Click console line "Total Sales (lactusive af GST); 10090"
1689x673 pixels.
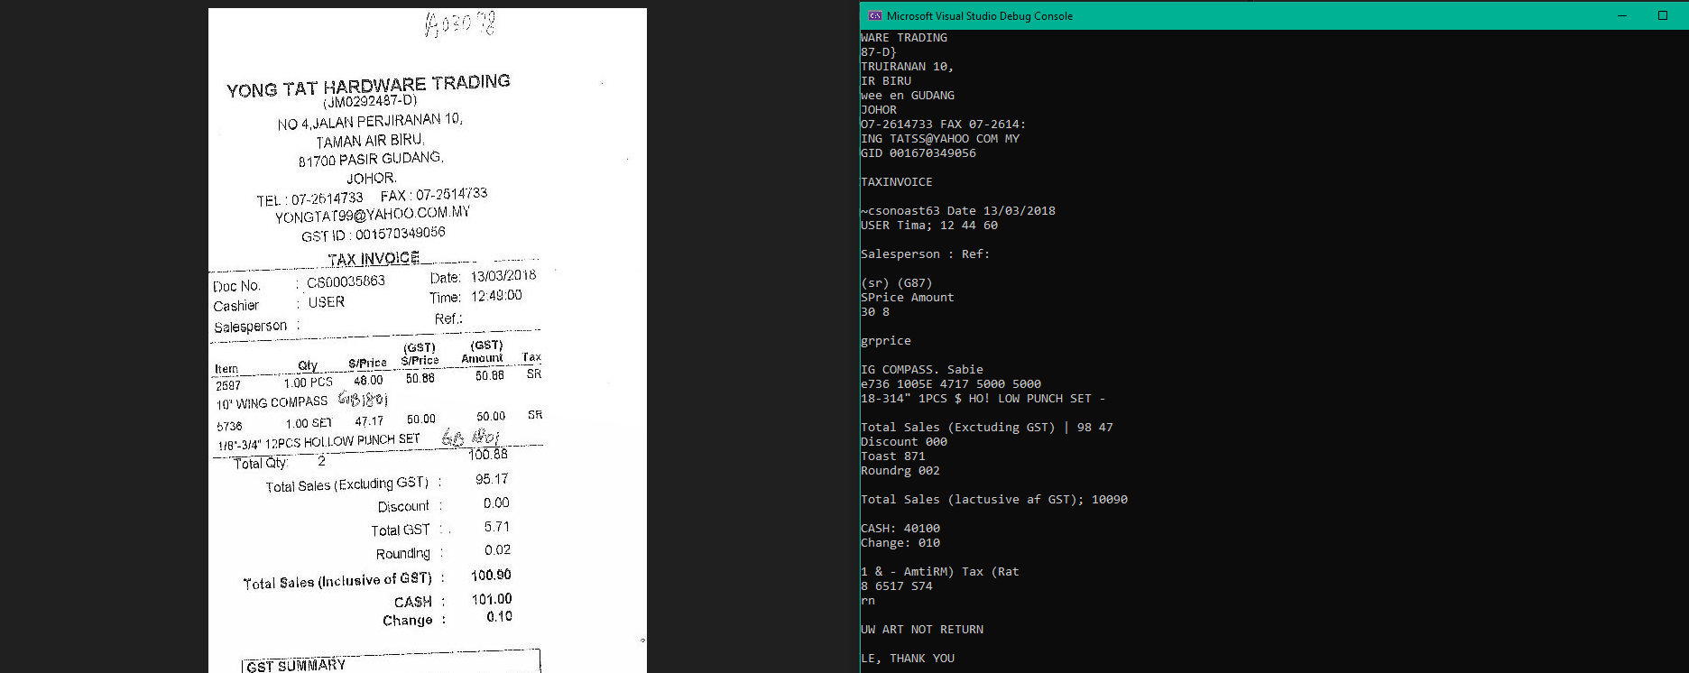click(994, 500)
